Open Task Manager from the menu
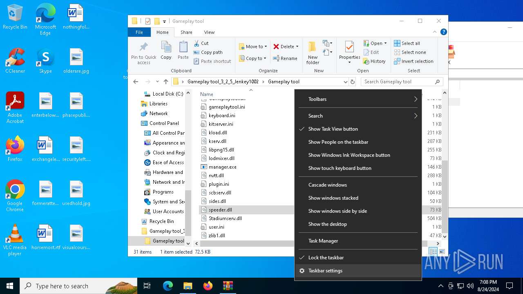523x294 pixels. pos(358,241)
